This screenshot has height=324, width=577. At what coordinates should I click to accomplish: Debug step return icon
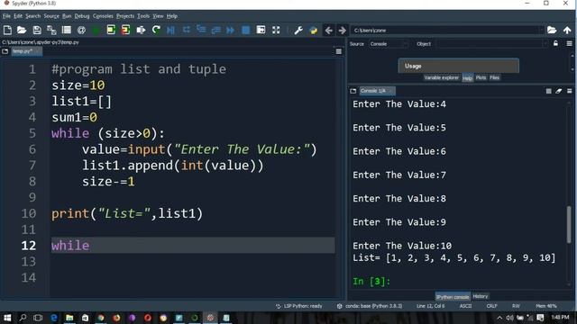pos(216,30)
